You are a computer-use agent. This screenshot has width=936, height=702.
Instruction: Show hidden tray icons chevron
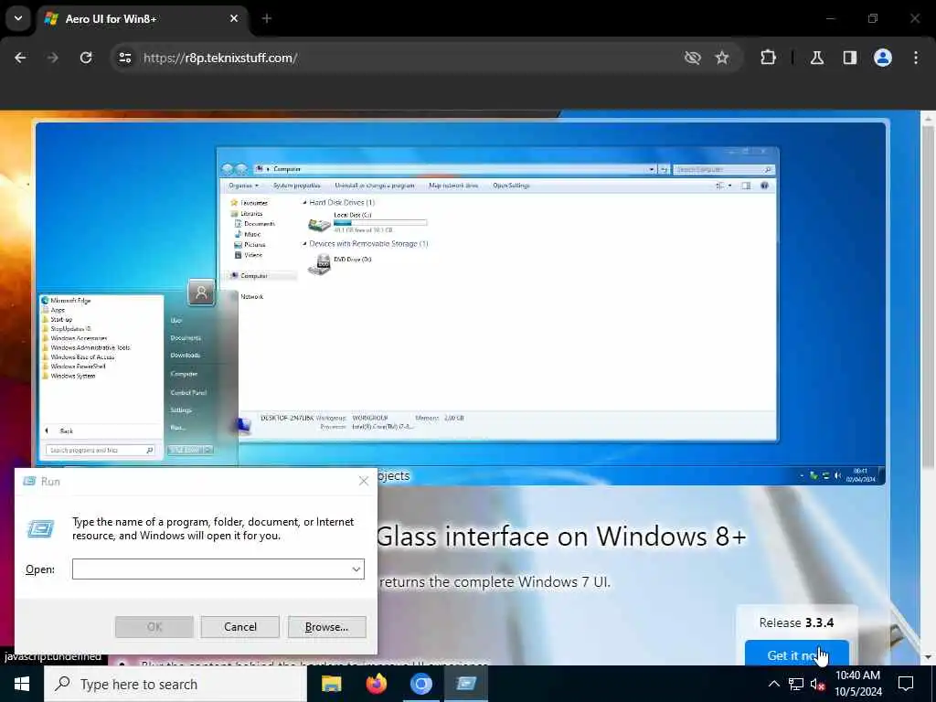773,684
